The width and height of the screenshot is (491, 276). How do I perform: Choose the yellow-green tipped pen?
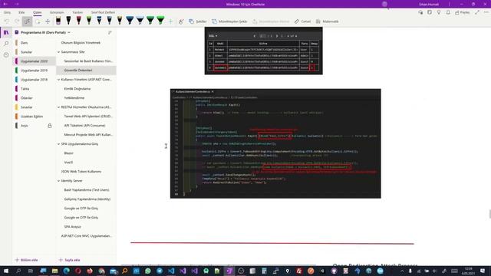pyautogui.click(x=89, y=21)
